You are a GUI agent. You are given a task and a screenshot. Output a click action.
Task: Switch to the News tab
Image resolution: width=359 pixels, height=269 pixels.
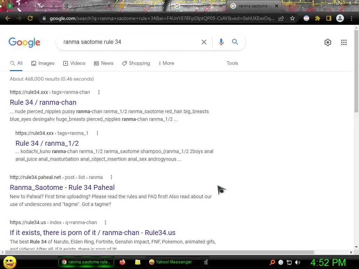click(x=104, y=63)
